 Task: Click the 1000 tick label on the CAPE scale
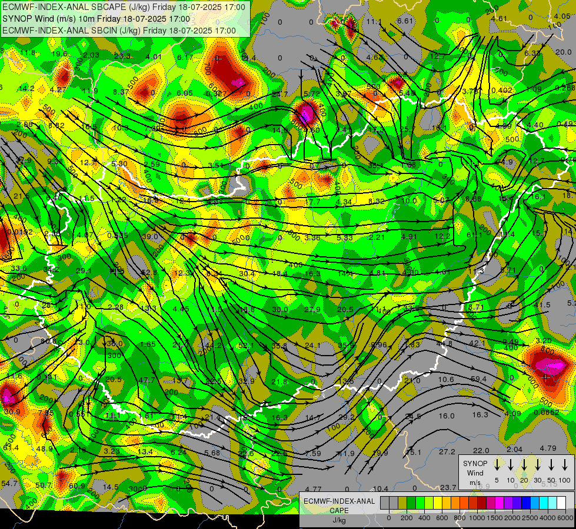click(x=477, y=518)
